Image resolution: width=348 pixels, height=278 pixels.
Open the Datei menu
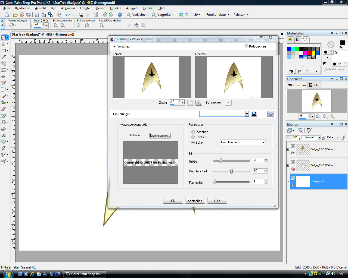pyautogui.click(x=6, y=8)
